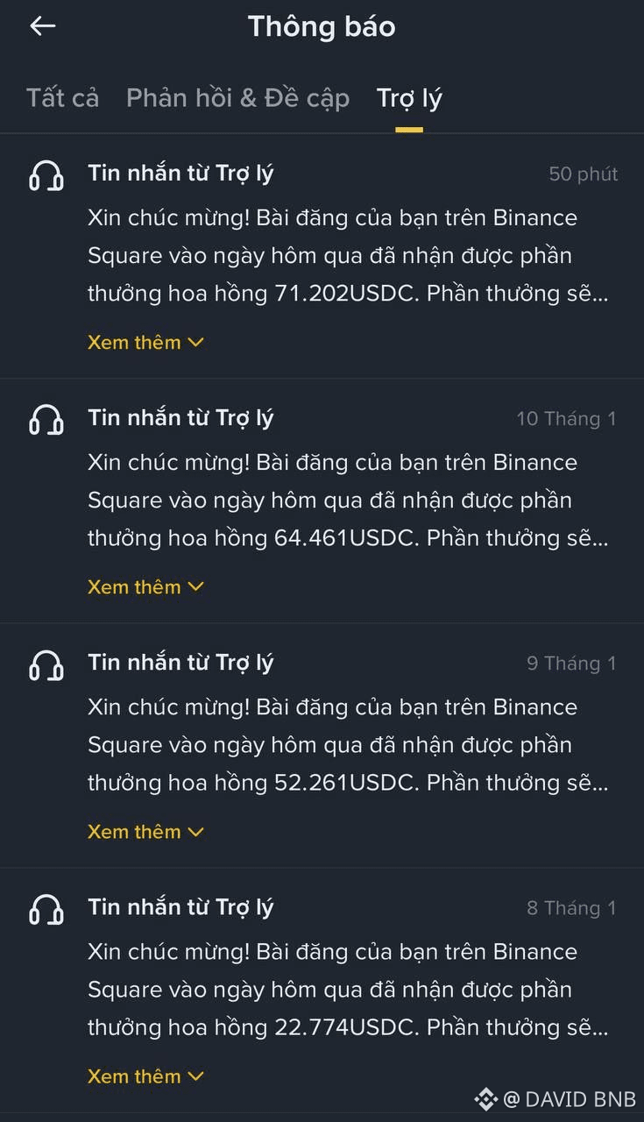Open the Phản hồi & Đề cập tab

237,98
